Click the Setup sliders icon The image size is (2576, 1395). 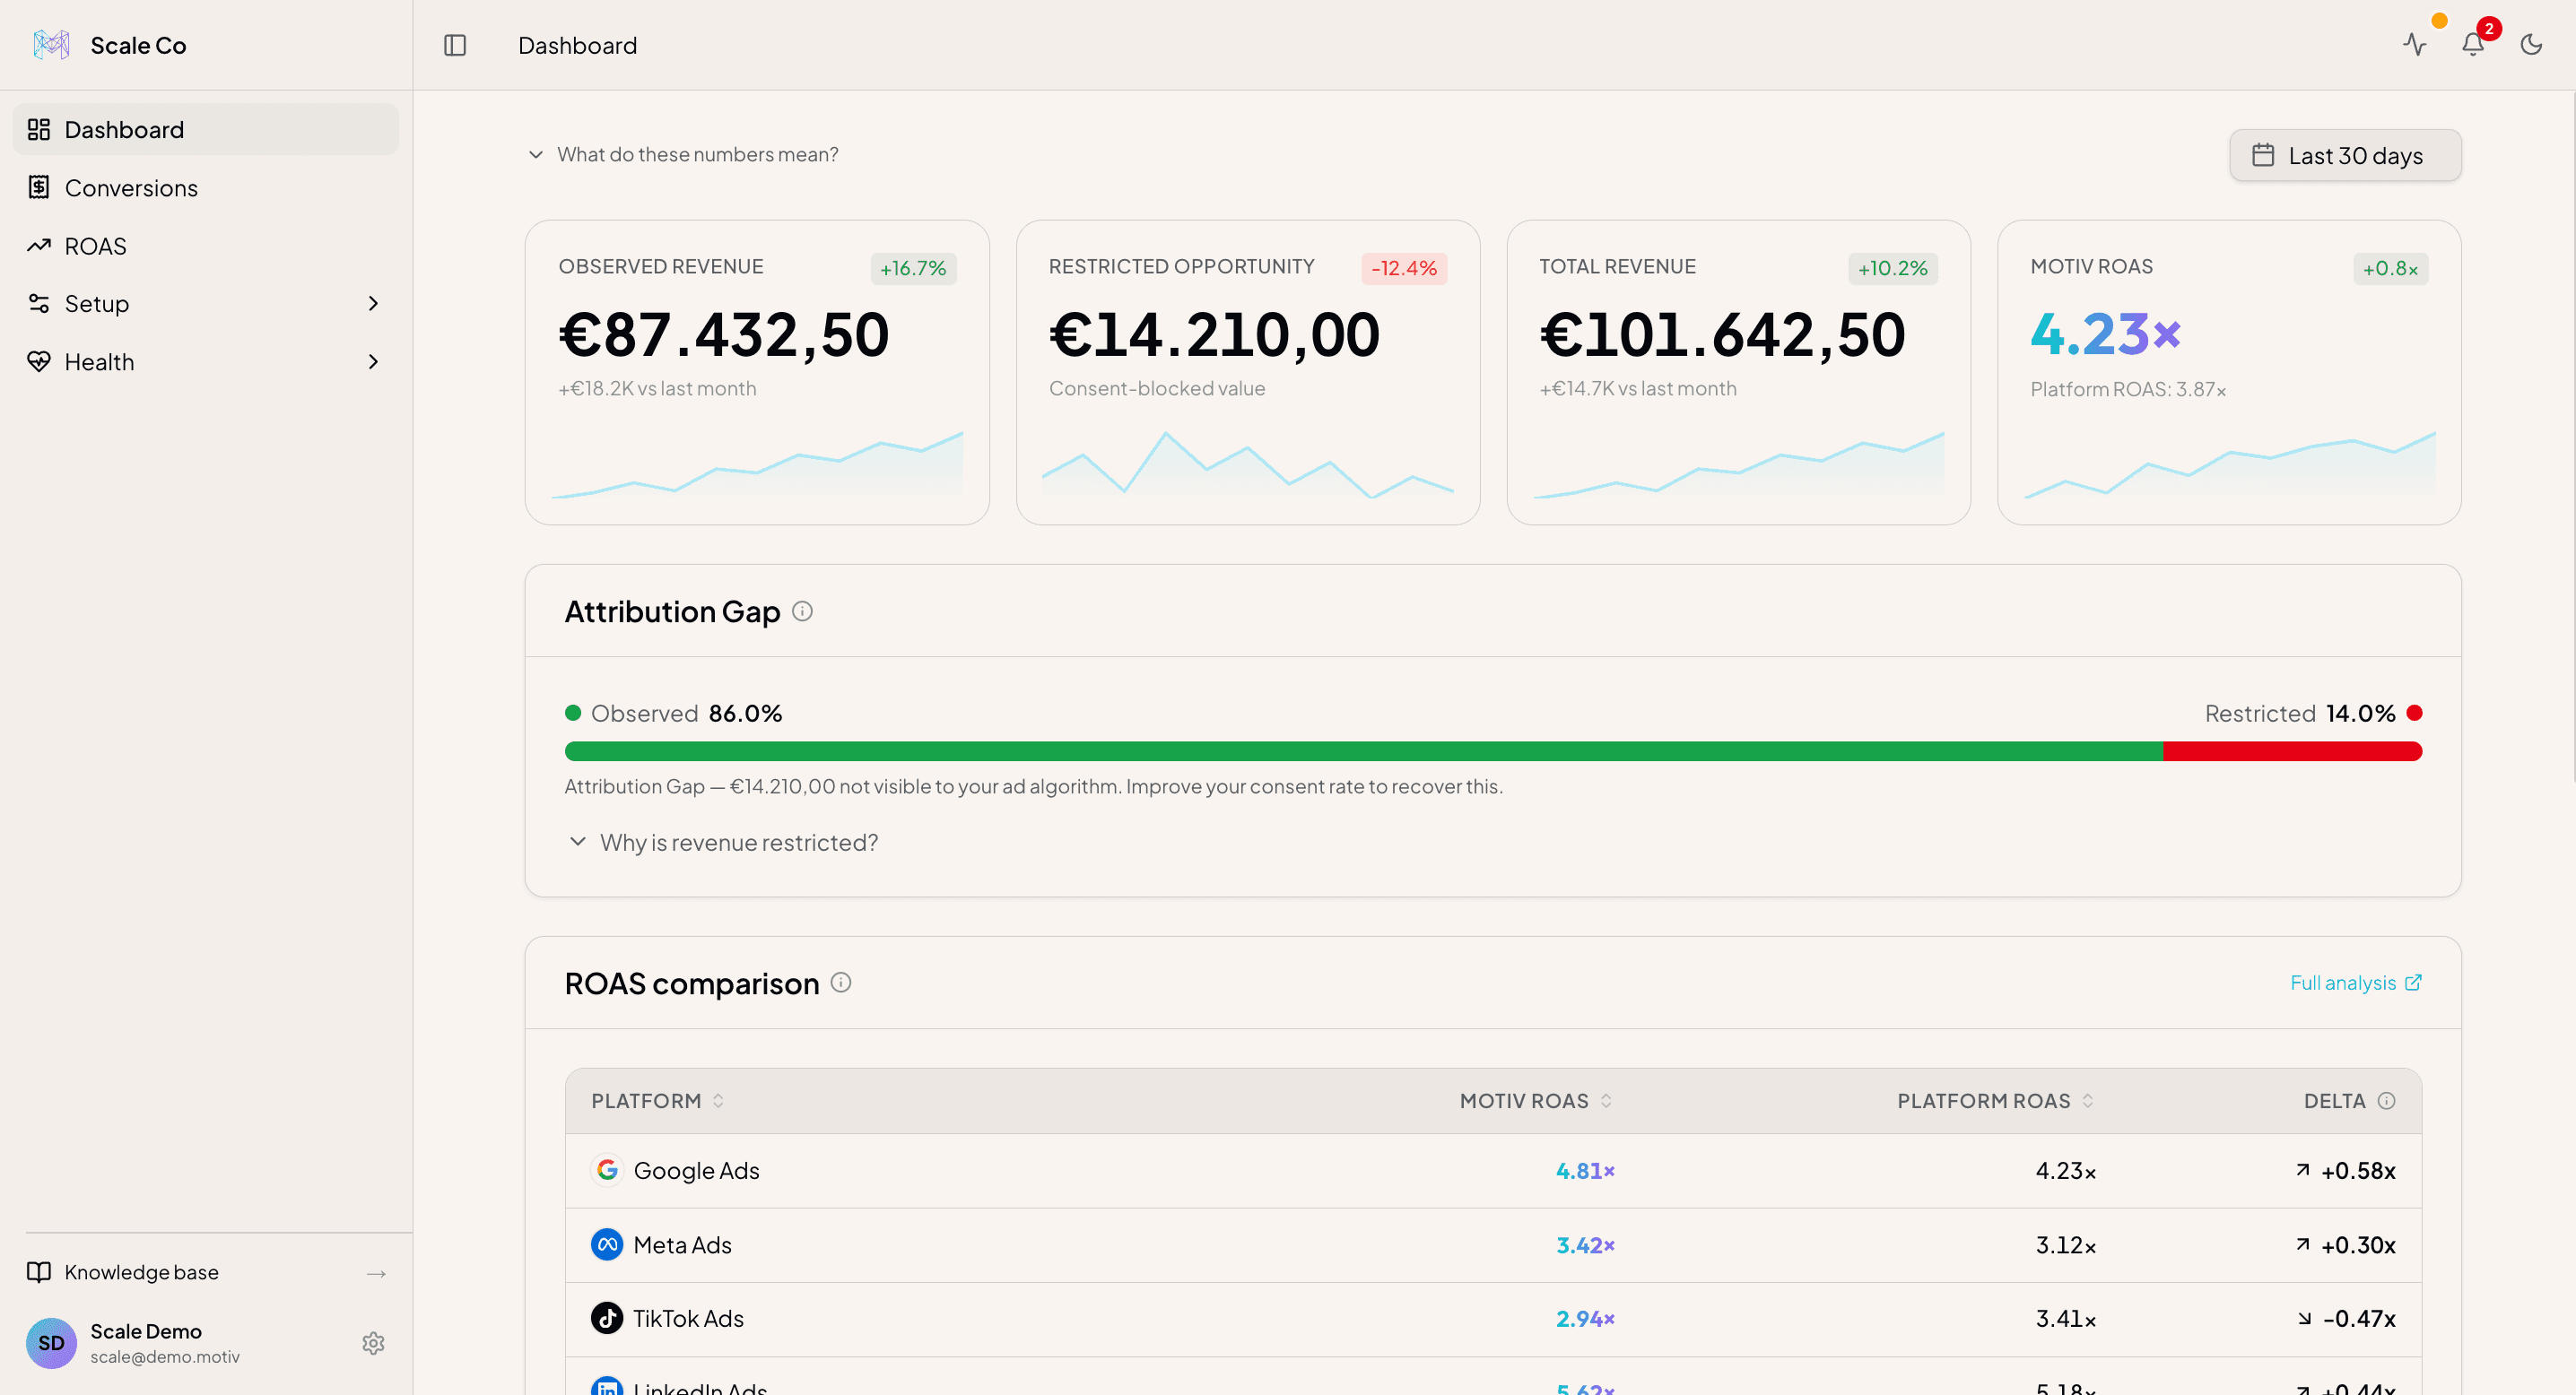[39, 304]
